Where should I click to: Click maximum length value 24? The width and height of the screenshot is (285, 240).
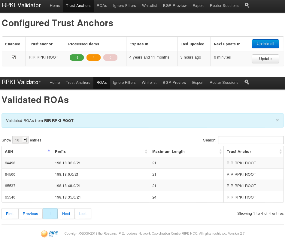point(154,197)
